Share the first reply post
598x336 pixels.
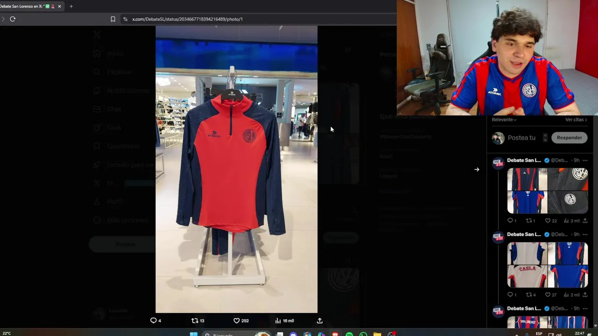(x=585, y=221)
